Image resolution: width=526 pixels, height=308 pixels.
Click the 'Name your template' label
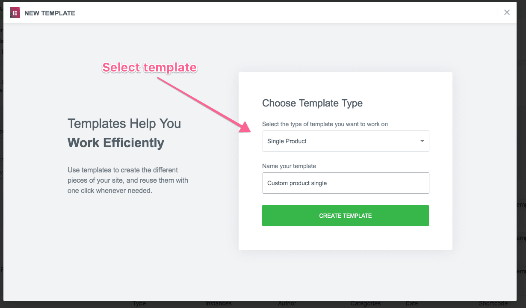pyautogui.click(x=289, y=166)
